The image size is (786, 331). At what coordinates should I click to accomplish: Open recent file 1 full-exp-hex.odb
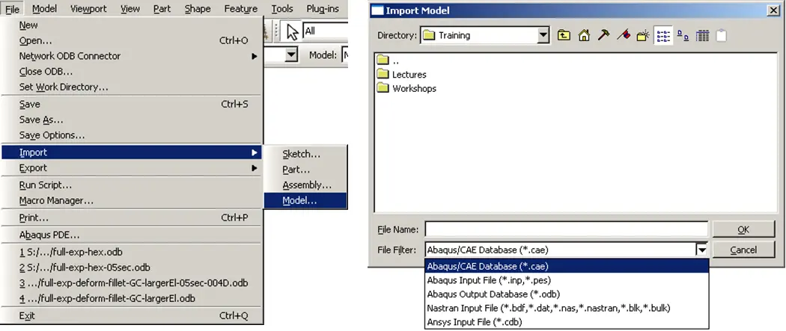coord(131,252)
